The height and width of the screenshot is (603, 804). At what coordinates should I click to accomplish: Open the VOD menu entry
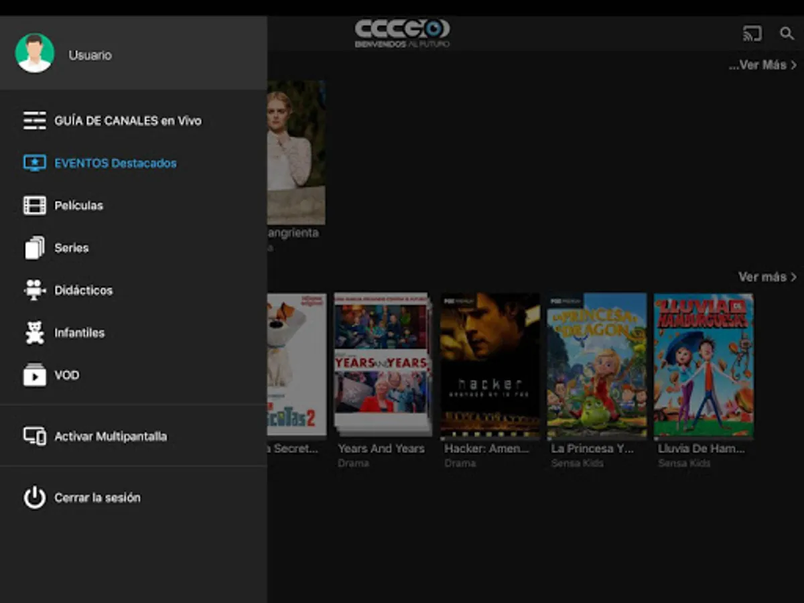(x=66, y=375)
